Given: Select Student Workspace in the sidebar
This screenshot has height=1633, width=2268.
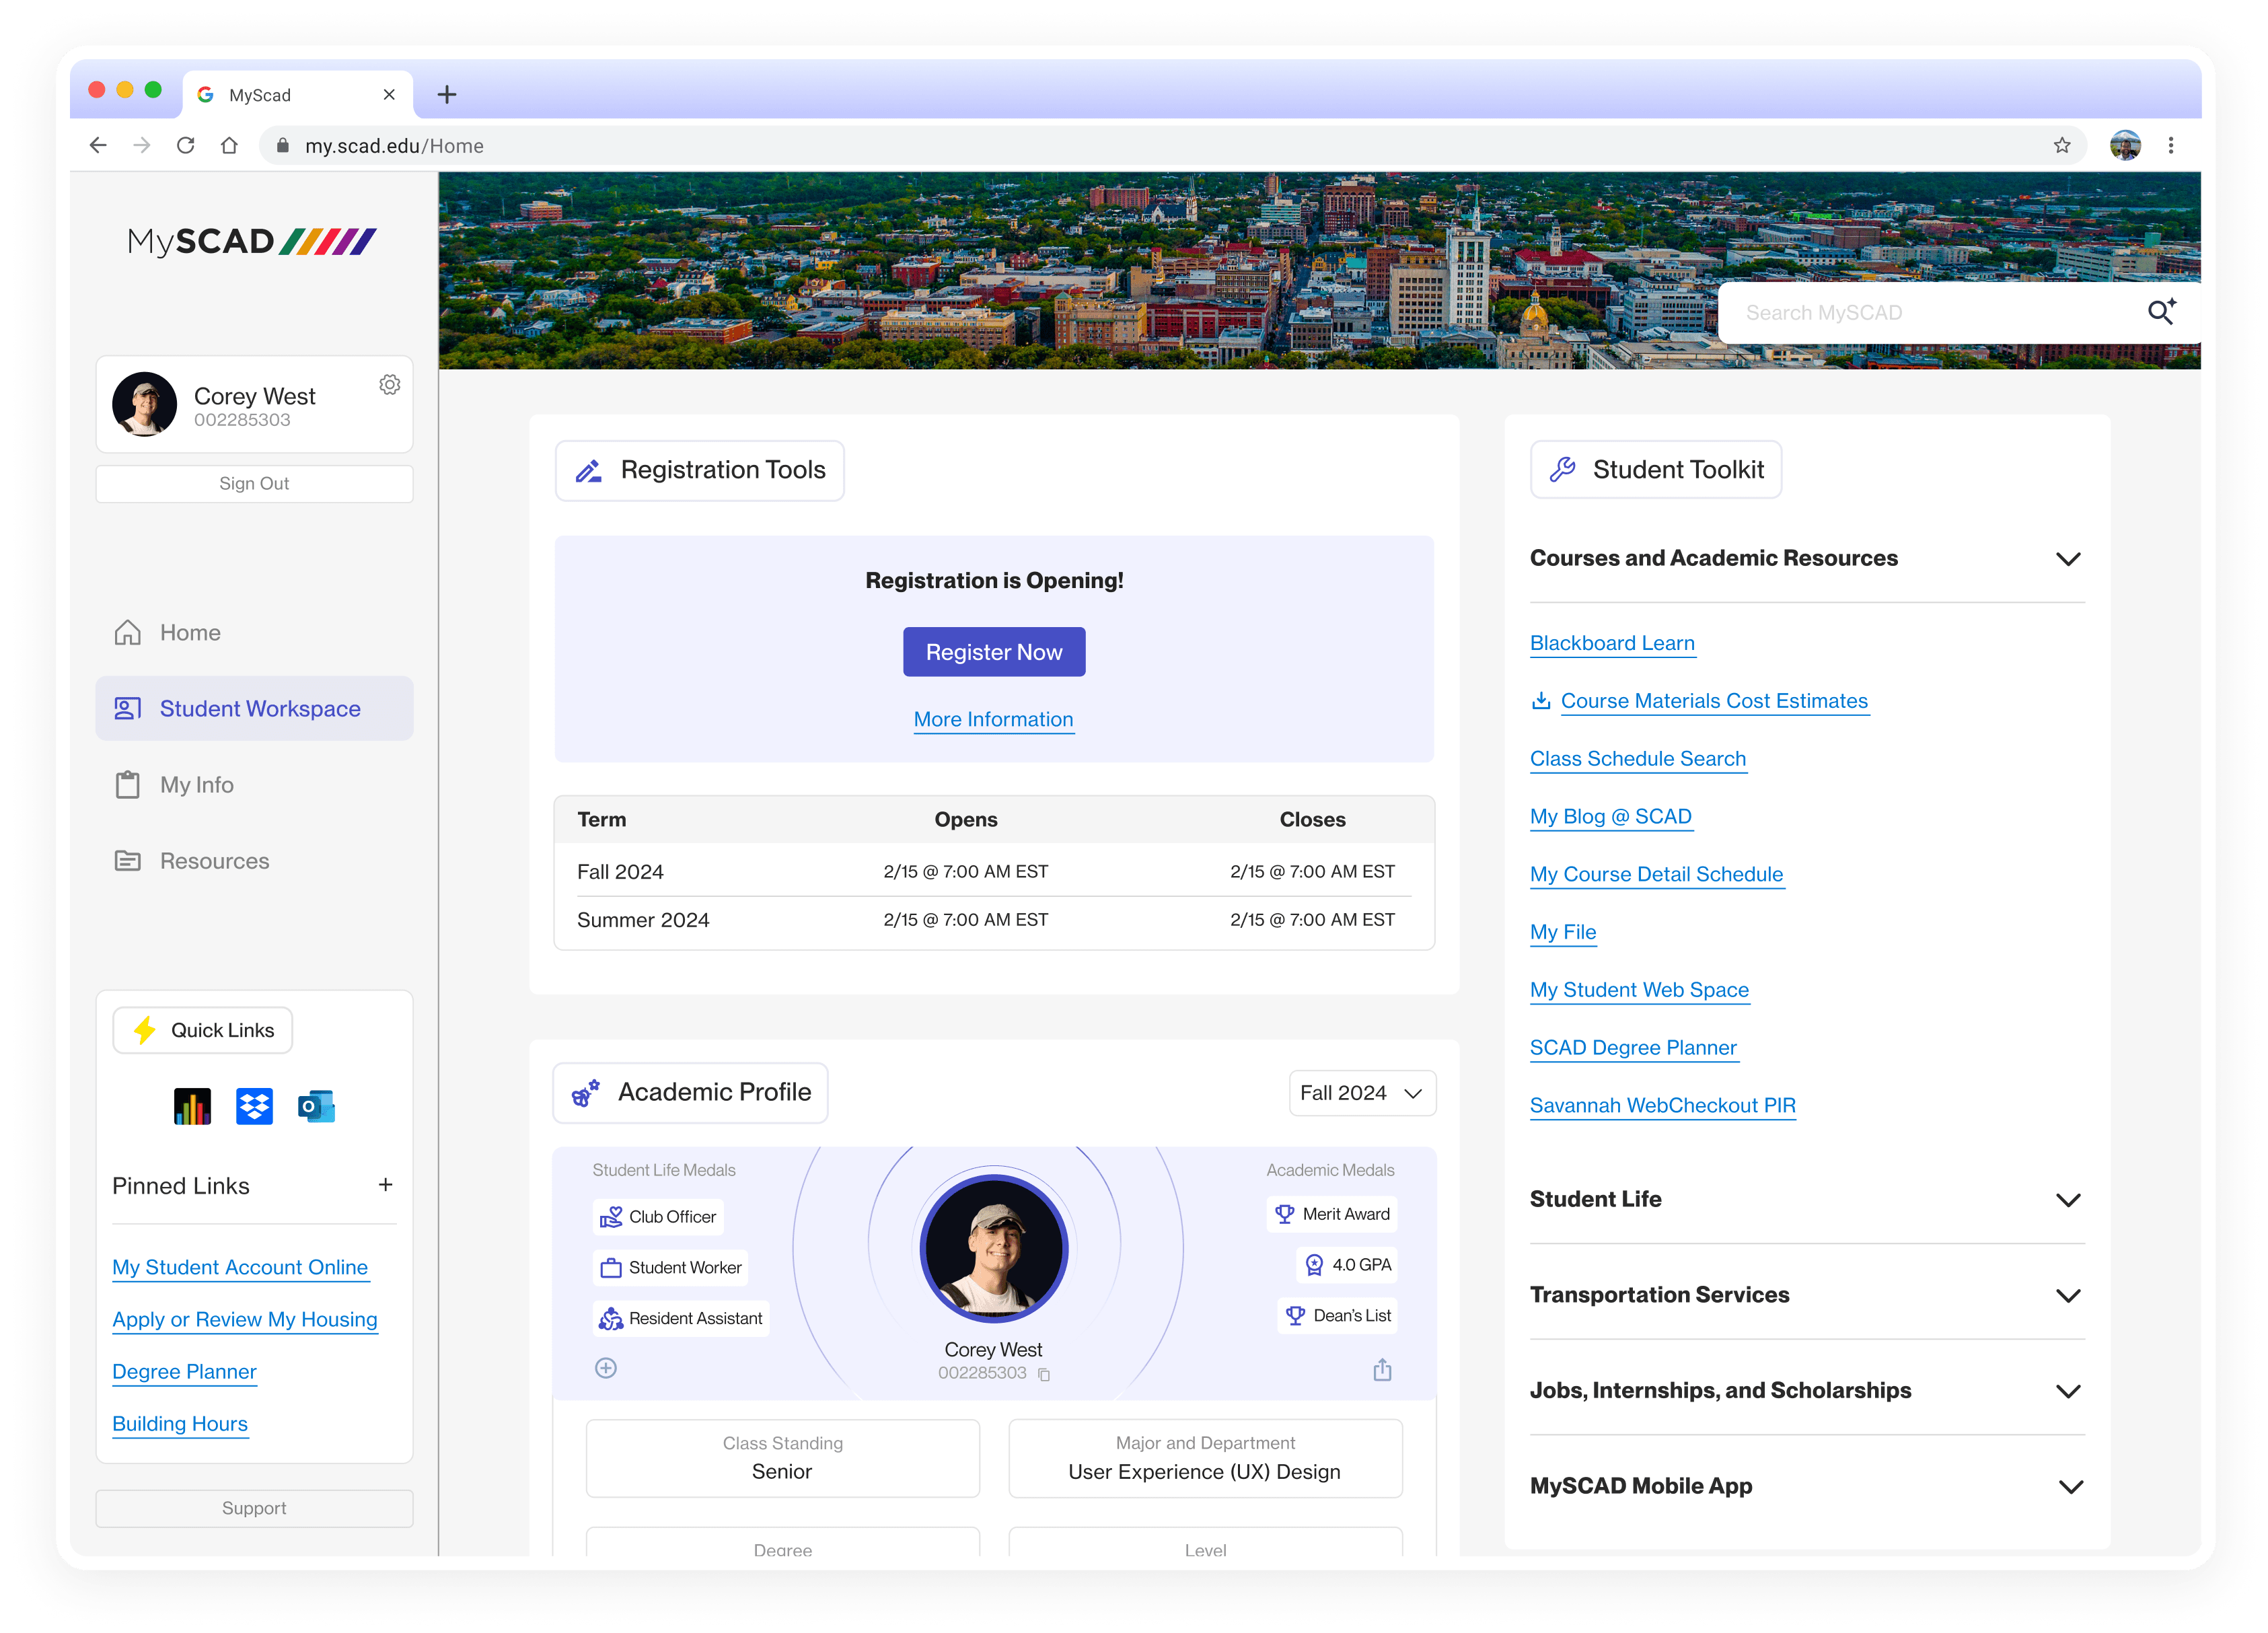Looking at the screenshot, I should tap(254, 709).
